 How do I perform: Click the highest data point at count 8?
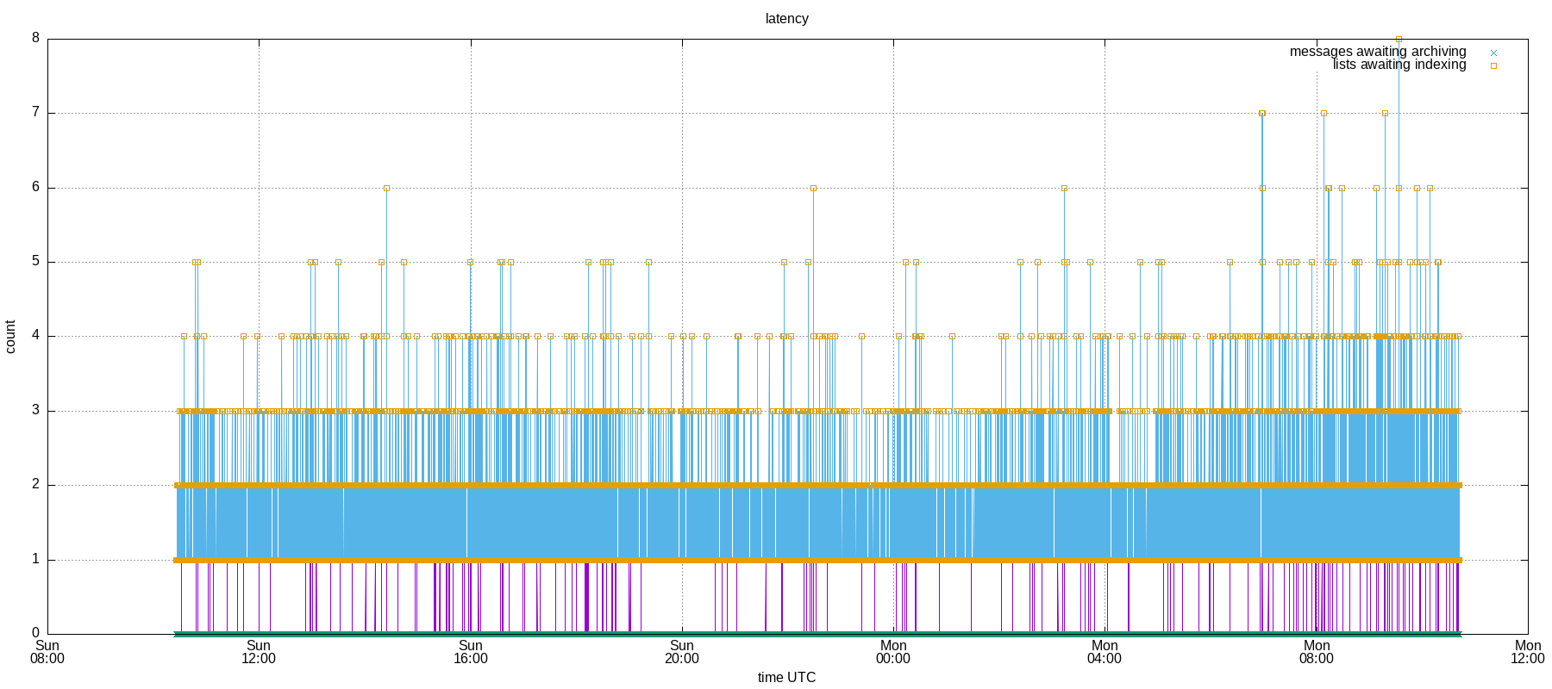pyautogui.click(x=1399, y=39)
